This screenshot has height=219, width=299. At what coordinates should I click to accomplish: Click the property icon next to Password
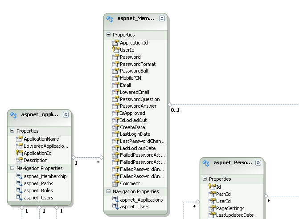click(116, 57)
